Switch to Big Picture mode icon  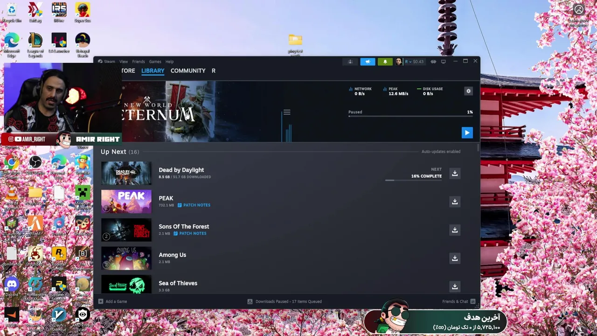444,62
